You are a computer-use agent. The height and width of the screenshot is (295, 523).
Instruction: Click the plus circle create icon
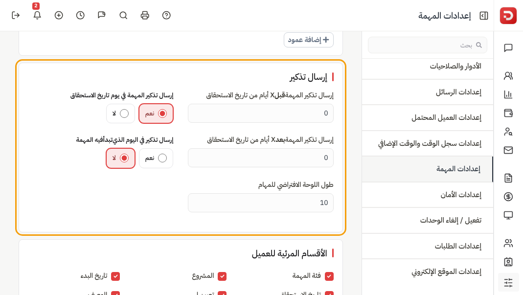click(x=59, y=15)
